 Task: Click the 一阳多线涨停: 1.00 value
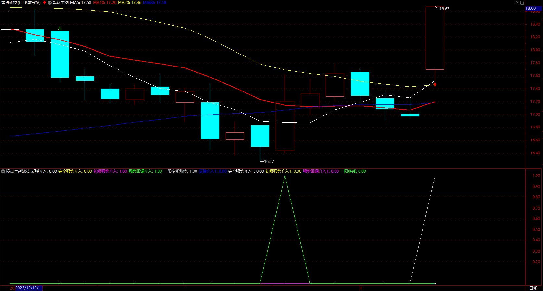(x=180, y=171)
